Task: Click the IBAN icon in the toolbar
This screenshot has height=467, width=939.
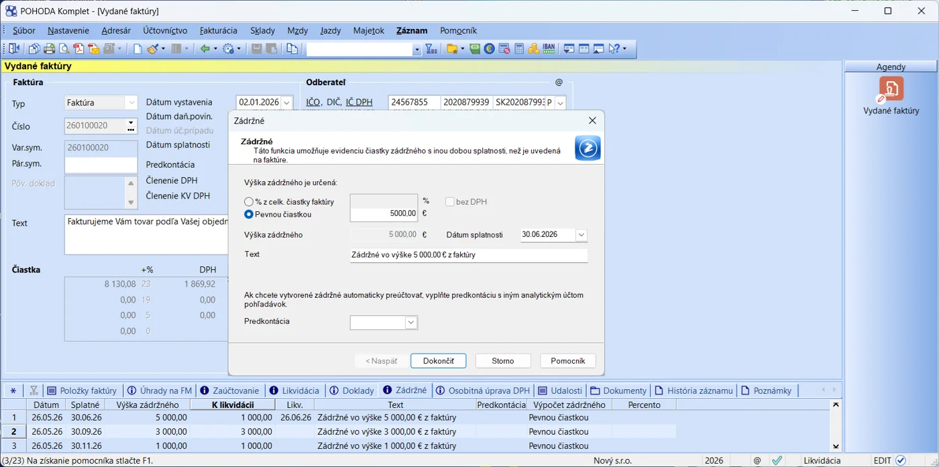Action: click(549, 49)
